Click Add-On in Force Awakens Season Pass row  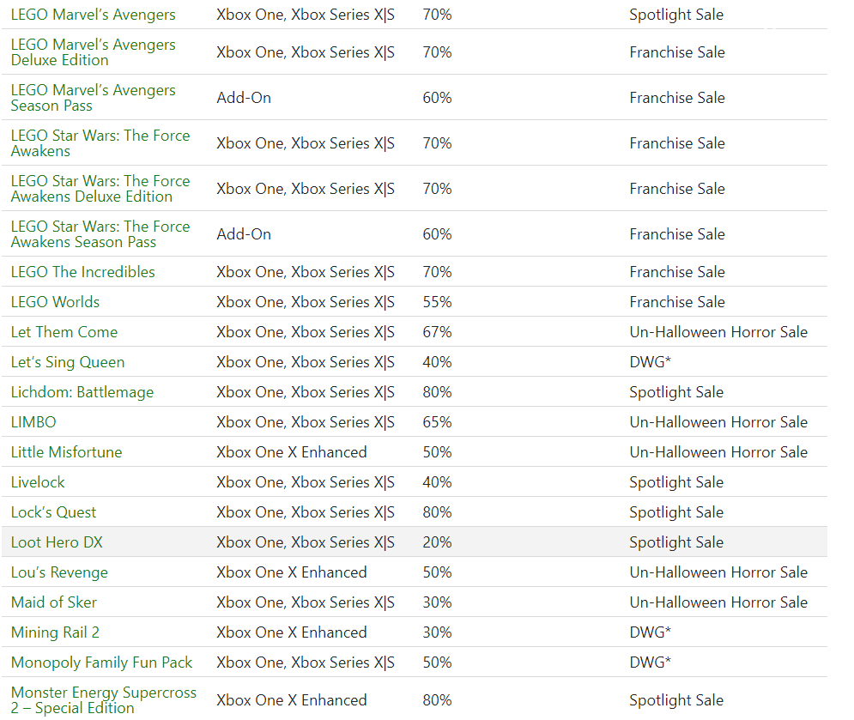click(x=244, y=234)
